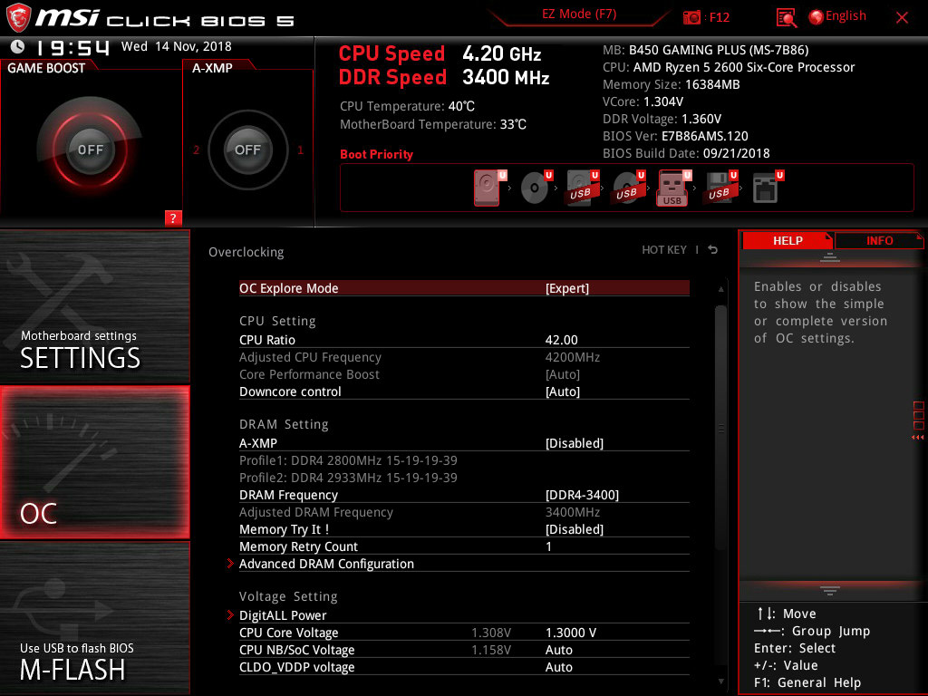
Task: Exit BIOS using the red X
Action: click(x=902, y=17)
